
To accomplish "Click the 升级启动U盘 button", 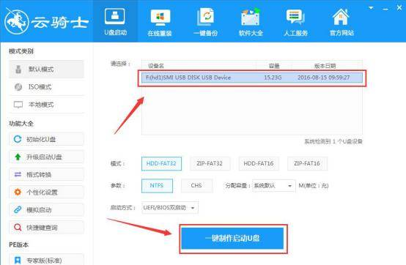I will [x=47, y=157].
